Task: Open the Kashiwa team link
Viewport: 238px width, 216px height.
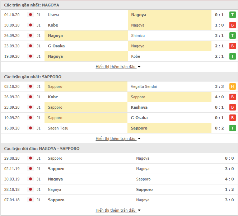Action: (139, 107)
